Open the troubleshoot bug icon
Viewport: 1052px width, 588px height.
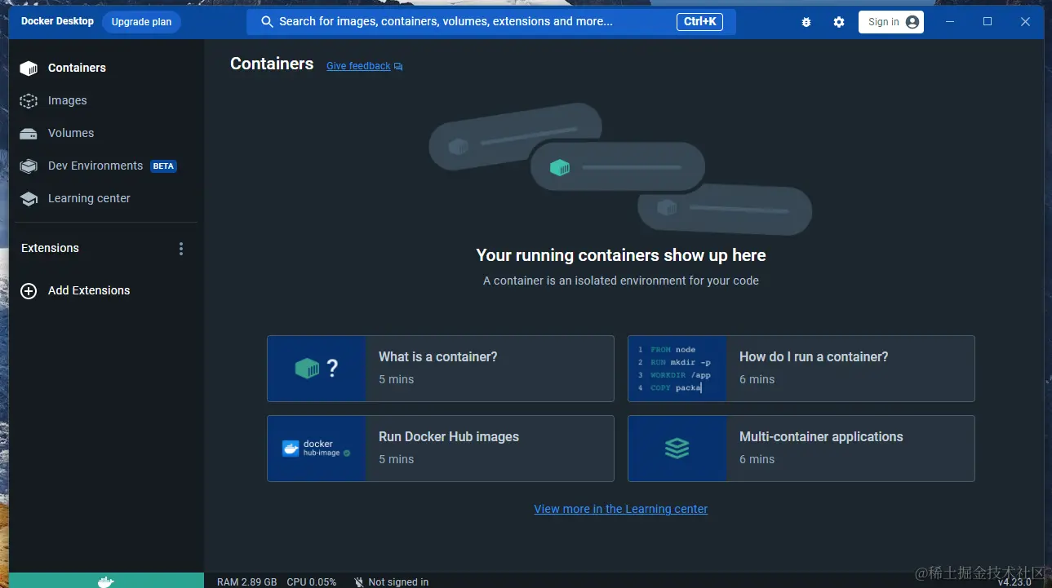point(806,22)
